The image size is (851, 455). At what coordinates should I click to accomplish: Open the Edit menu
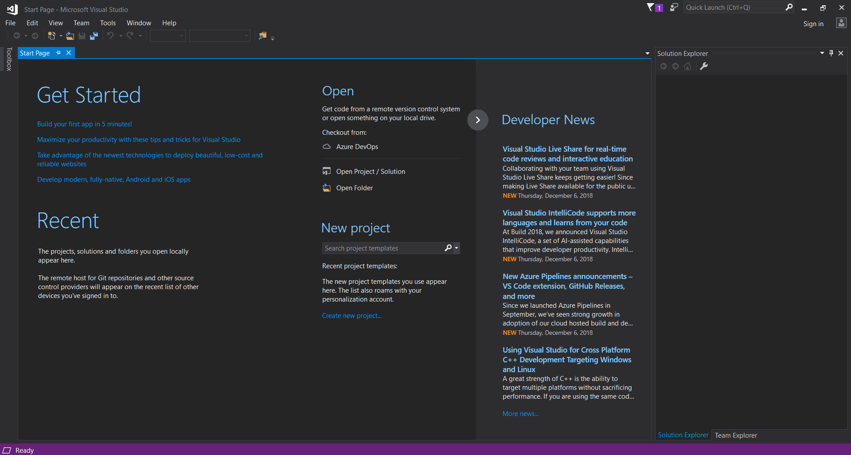coord(32,23)
